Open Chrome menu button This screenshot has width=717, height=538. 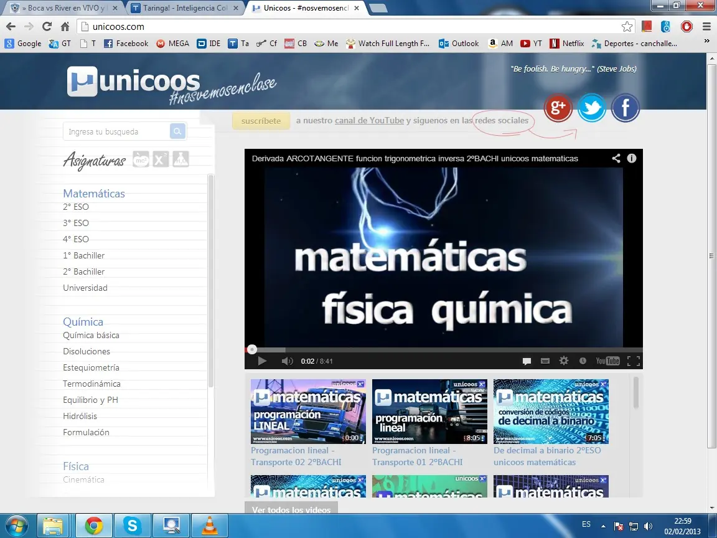click(706, 27)
